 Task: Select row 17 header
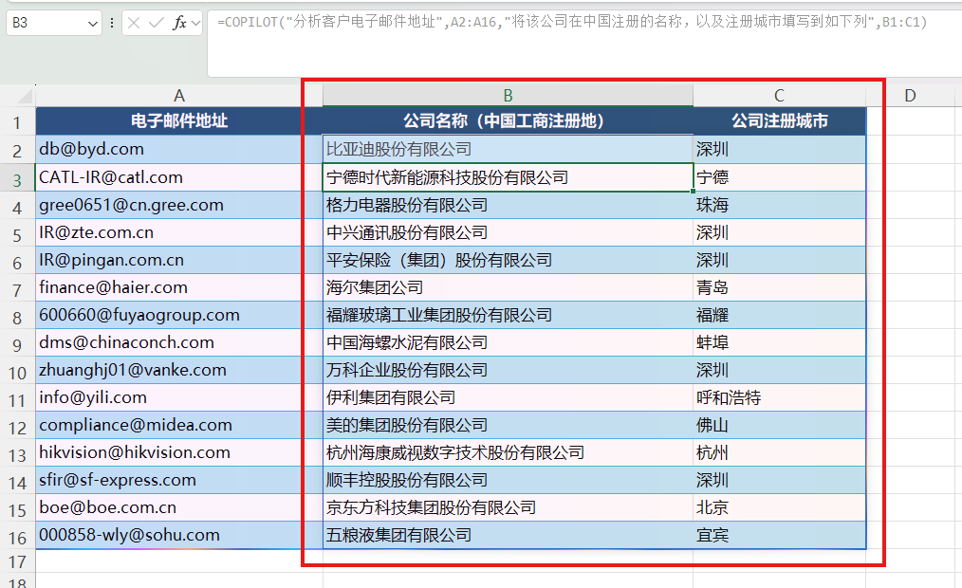(x=17, y=561)
